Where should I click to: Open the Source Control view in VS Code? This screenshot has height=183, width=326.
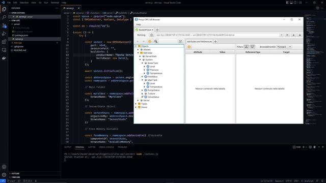4,25
